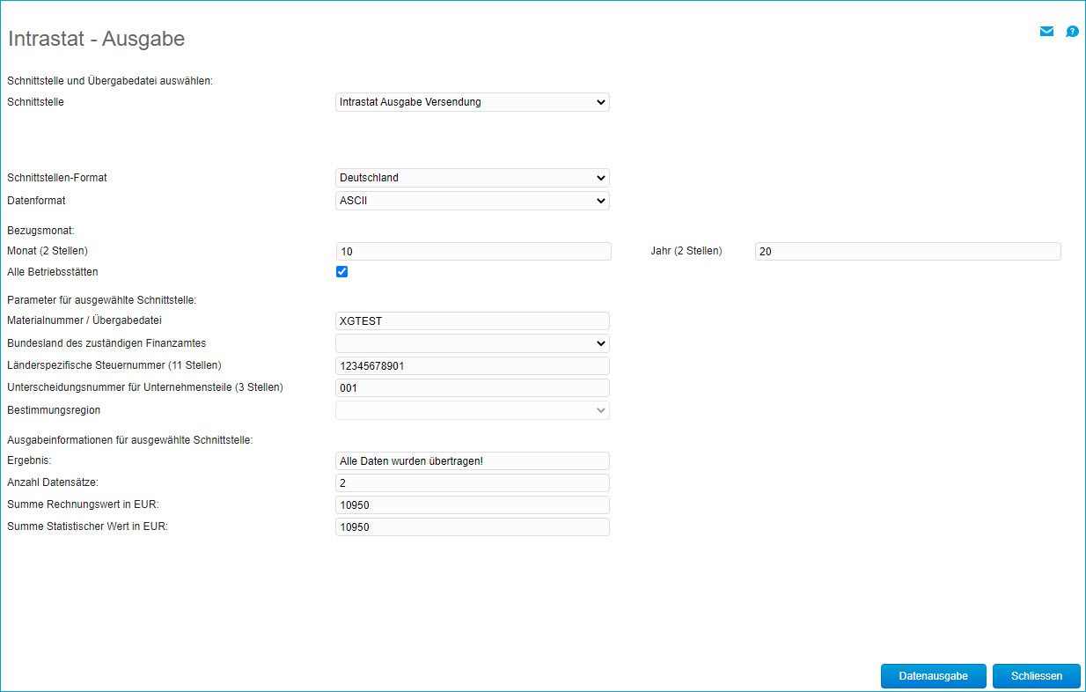
Task: Open the mail envelope icon
Action: click(1046, 32)
